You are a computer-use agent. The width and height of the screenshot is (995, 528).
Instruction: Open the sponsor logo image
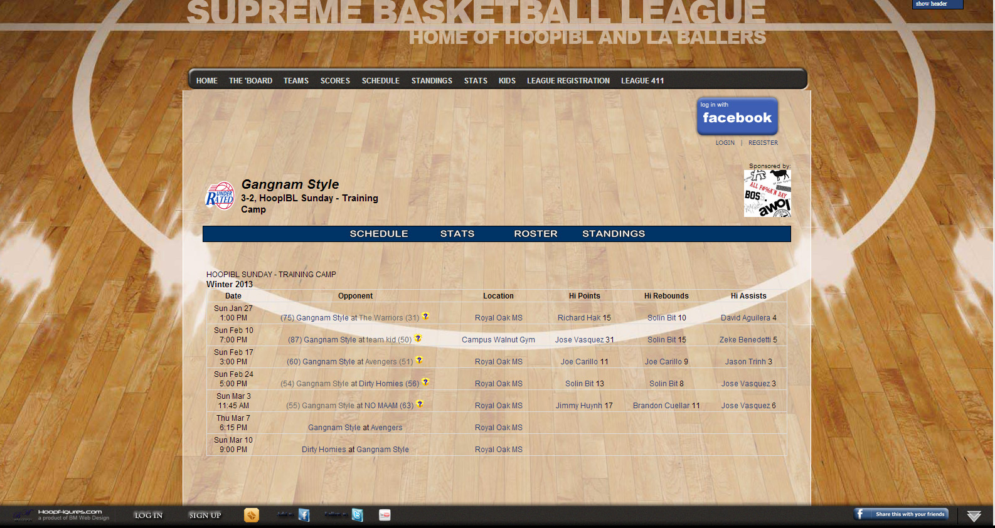coord(767,193)
